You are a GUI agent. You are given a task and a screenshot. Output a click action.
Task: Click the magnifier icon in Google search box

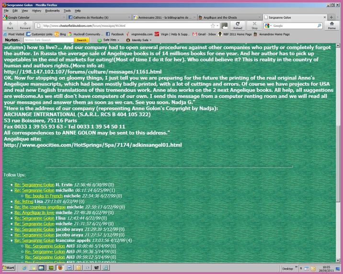(x=319, y=26)
